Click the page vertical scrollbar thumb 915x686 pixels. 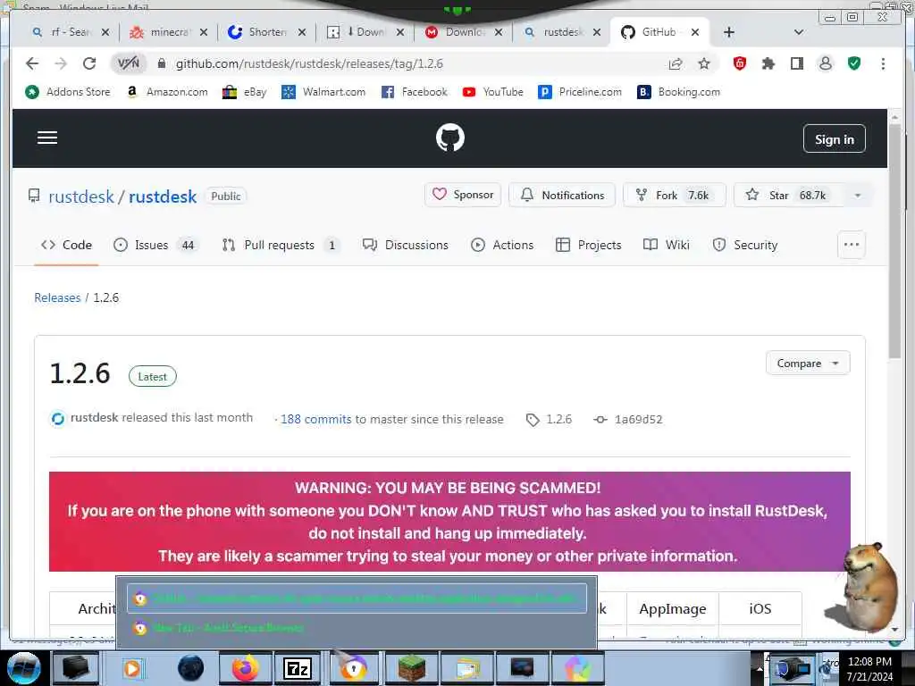(894, 242)
